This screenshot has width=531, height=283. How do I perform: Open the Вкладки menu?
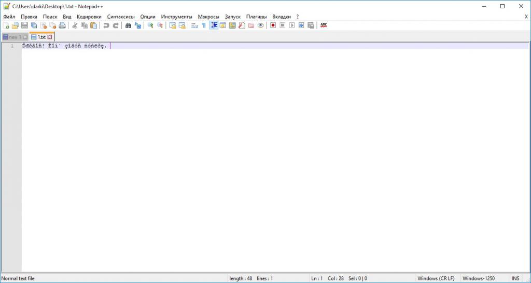(x=282, y=17)
